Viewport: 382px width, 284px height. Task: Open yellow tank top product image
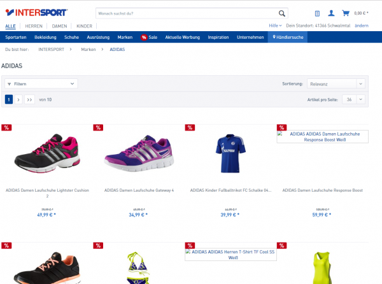(322, 268)
